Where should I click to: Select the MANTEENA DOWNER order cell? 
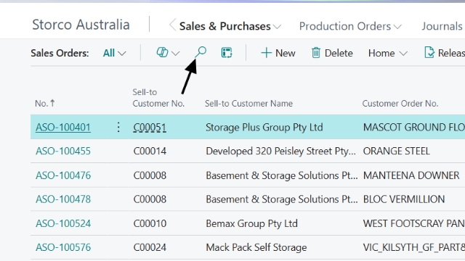point(411,175)
